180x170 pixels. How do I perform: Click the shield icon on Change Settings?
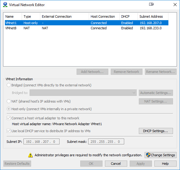[148, 155]
